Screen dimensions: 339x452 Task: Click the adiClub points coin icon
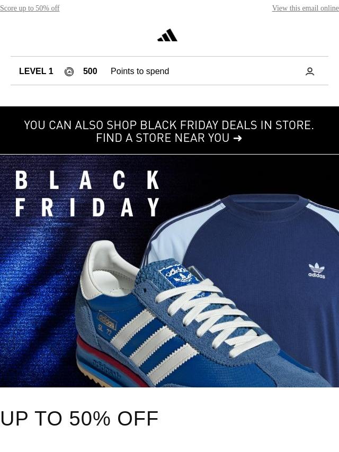pos(69,71)
